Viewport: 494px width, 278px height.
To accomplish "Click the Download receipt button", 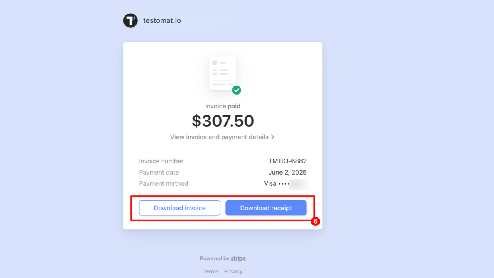I will pos(266,208).
